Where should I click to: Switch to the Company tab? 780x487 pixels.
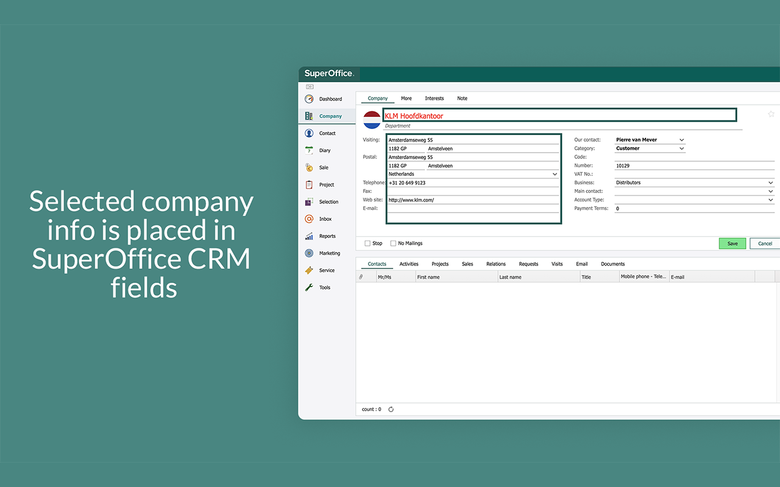pos(378,98)
